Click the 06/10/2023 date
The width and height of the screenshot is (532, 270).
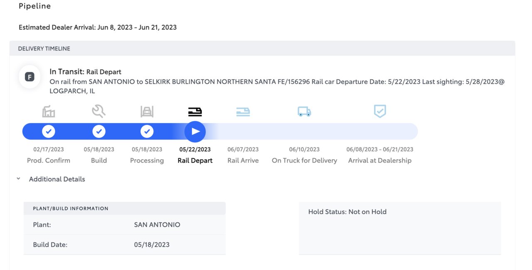pyautogui.click(x=304, y=149)
